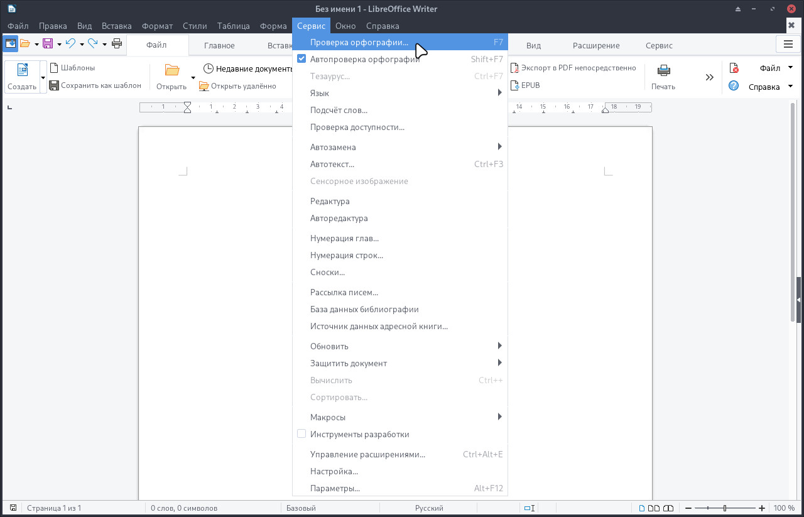Select Проверка орфографии menu item
This screenshot has height=517, width=804.
400,42
